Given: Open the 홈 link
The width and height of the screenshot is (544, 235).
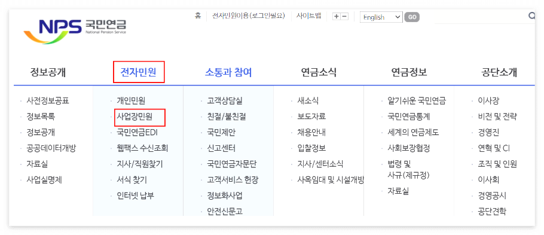Looking at the screenshot, I should point(198,16).
